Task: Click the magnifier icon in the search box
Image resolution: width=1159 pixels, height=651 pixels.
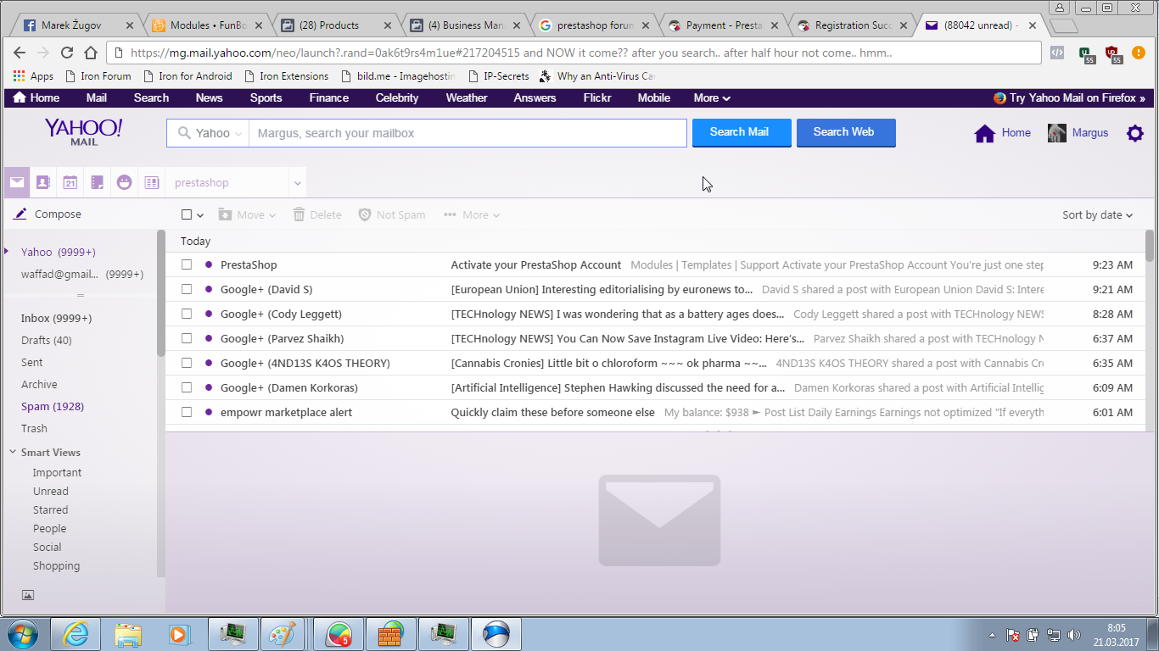Action: coord(184,133)
